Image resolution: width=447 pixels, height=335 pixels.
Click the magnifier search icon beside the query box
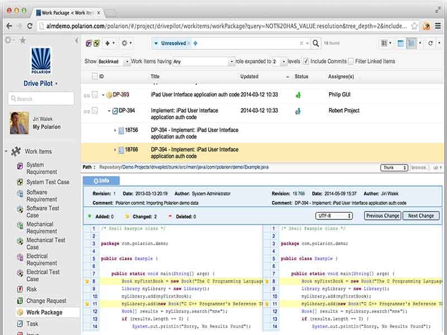[x=315, y=43]
